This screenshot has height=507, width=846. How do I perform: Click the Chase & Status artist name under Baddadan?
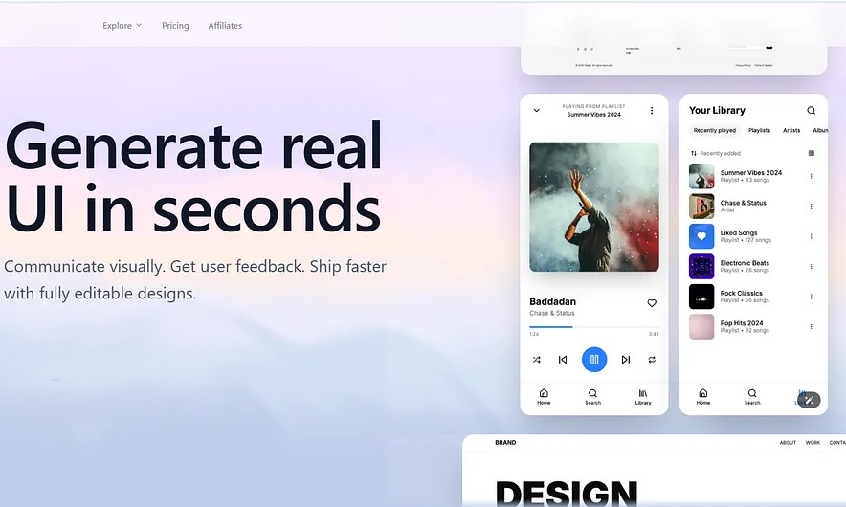[x=552, y=313]
